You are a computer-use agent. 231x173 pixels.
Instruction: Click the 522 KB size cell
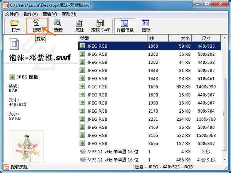point(184,135)
